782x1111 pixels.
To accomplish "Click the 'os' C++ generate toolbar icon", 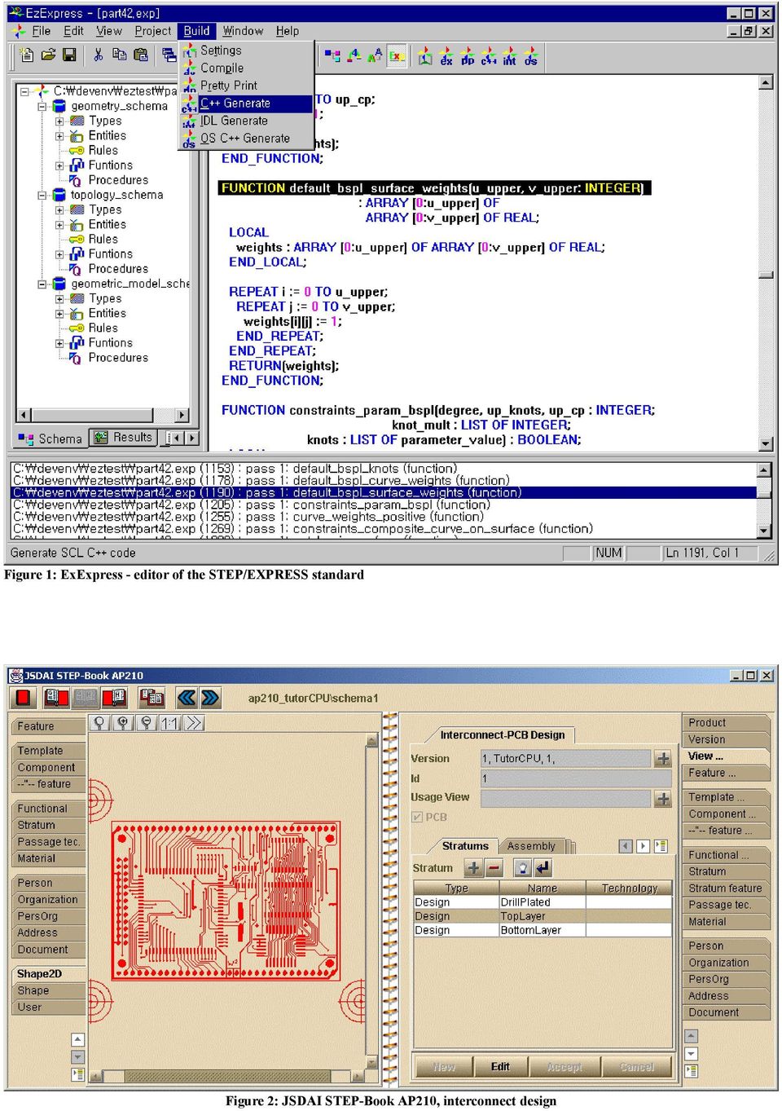I will point(531,56).
